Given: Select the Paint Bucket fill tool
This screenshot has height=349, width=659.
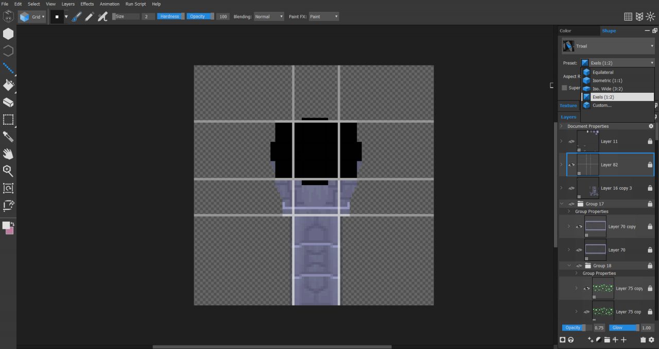Looking at the screenshot, I should coord(8,85).
